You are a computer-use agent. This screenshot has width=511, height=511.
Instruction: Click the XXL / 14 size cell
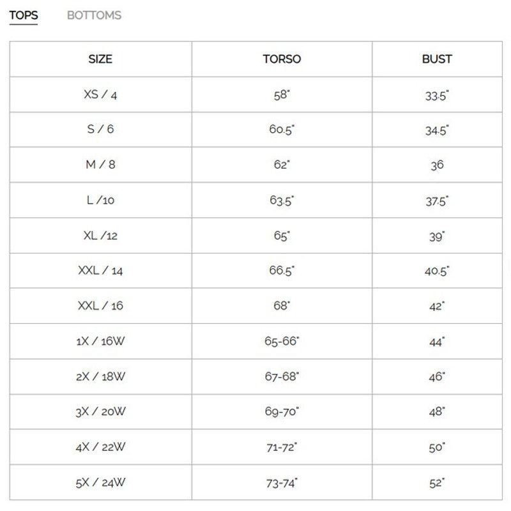click(x=100, y=270)
